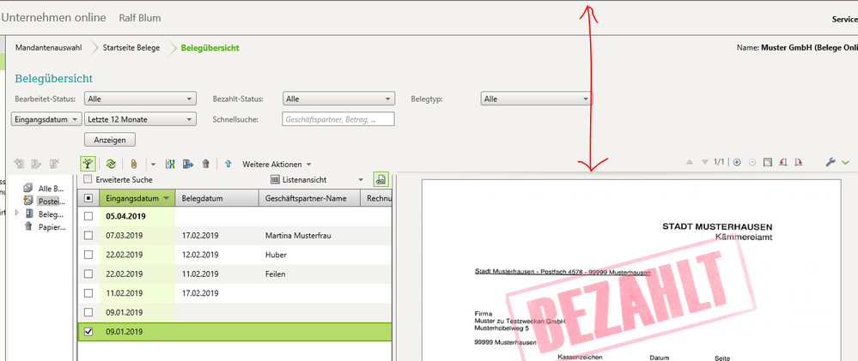The image size is (858, 361).
Task: Click into the Schnellsuche input field
Action: 338,119
